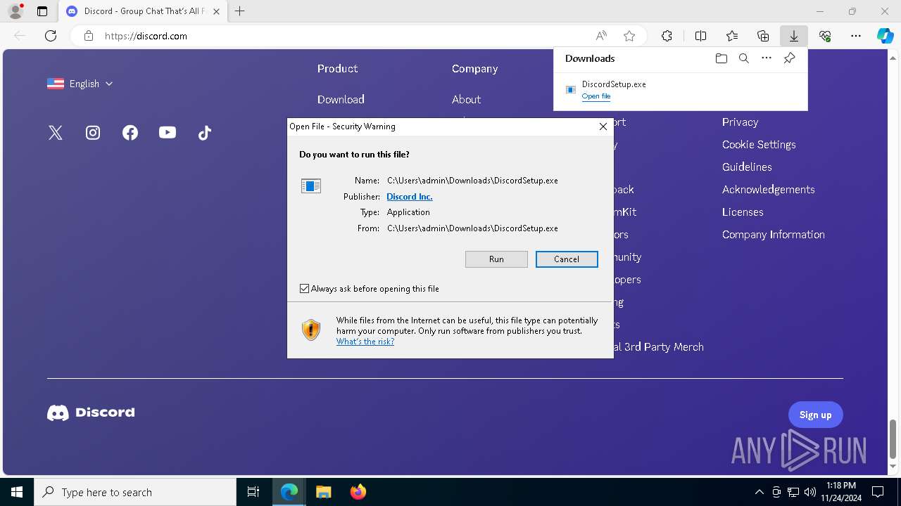901x506 pixels.
Task: Open the YouTube social icon
Action: (168, 132)
